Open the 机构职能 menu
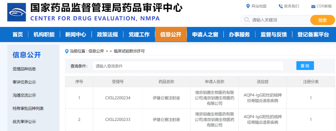Image resolution: width=336 pixels, height=131 pixels. click(44, 34)
